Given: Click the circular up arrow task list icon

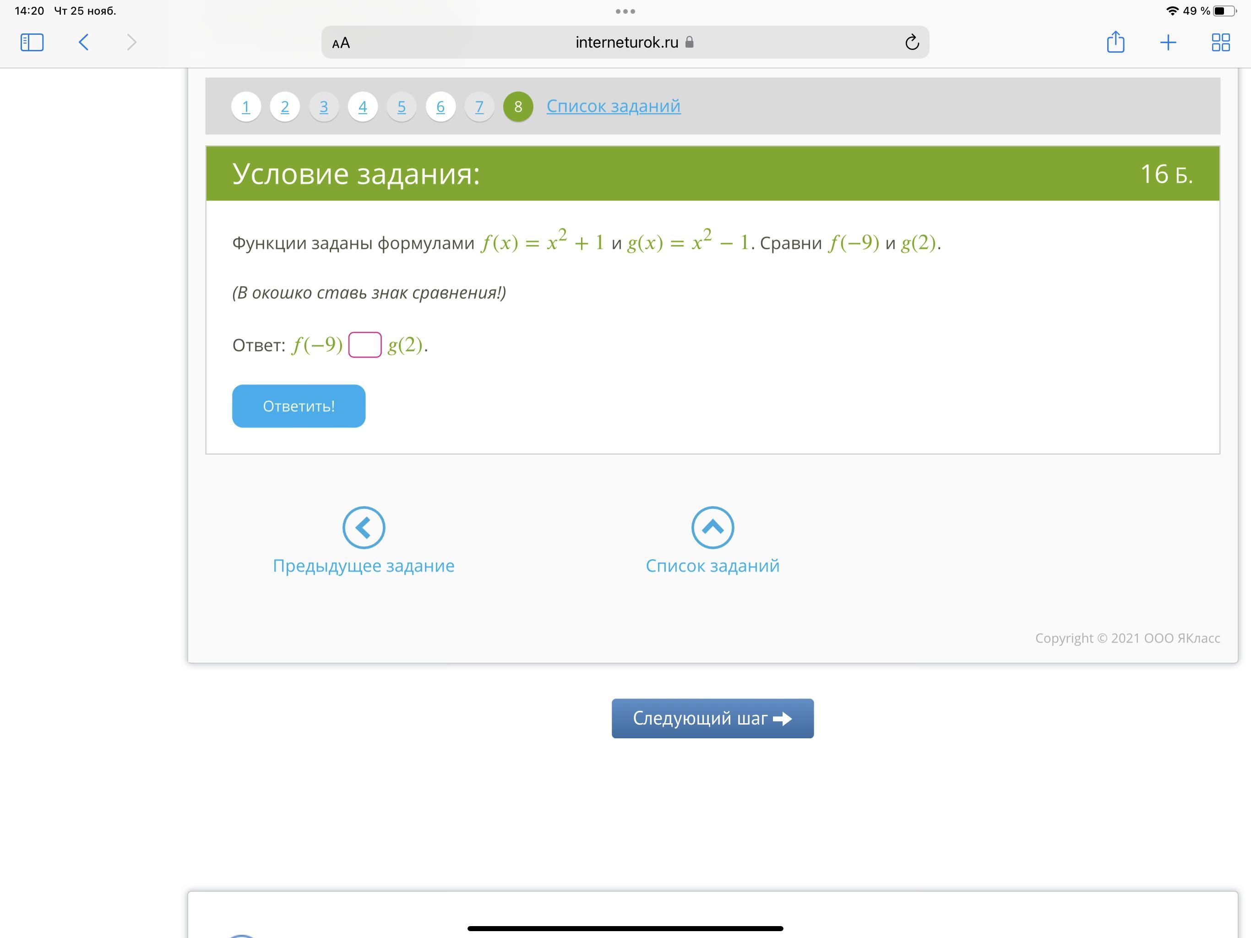Looking at the screenshot, I should [x=713, y=527].
